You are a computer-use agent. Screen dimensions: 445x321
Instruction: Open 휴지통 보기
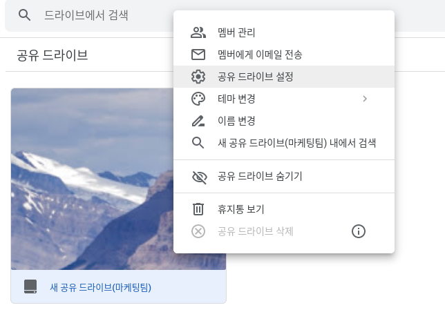284,209
